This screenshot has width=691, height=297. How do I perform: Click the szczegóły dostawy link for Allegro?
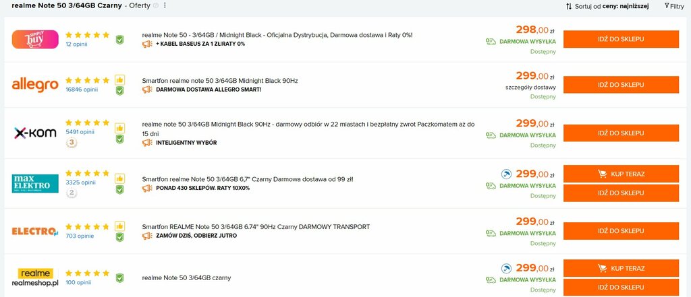[x=530, y=87]
